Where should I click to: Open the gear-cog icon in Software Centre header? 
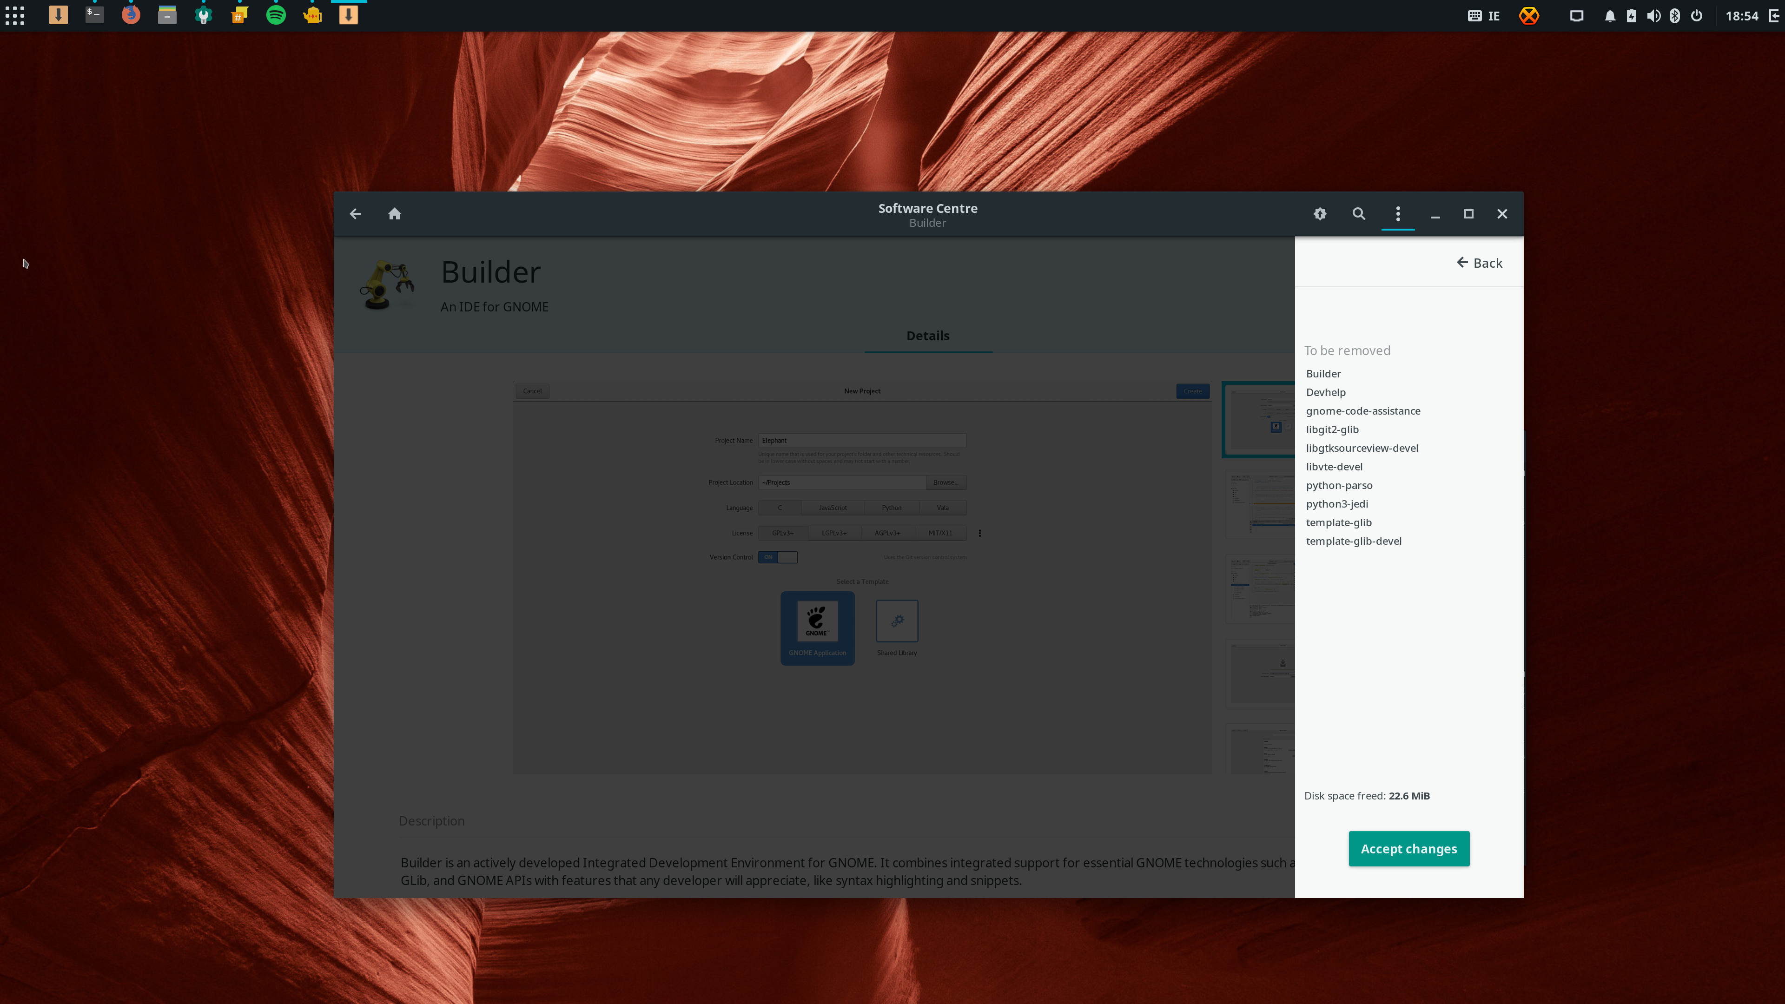click(1320, 214)
